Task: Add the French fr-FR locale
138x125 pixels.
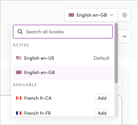Action: click(x=102, y=113)
